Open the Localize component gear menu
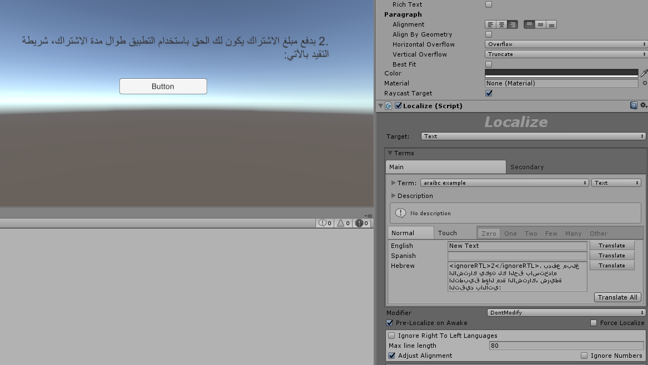The image size is (648, 365). click(x=644, y=105)
